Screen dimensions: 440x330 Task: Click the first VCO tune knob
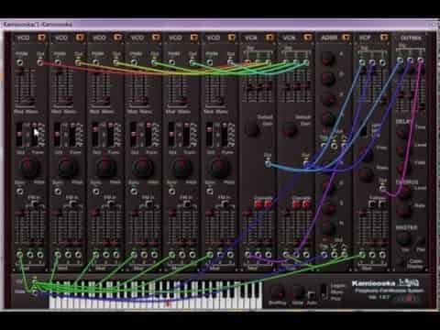coord(29,167)
